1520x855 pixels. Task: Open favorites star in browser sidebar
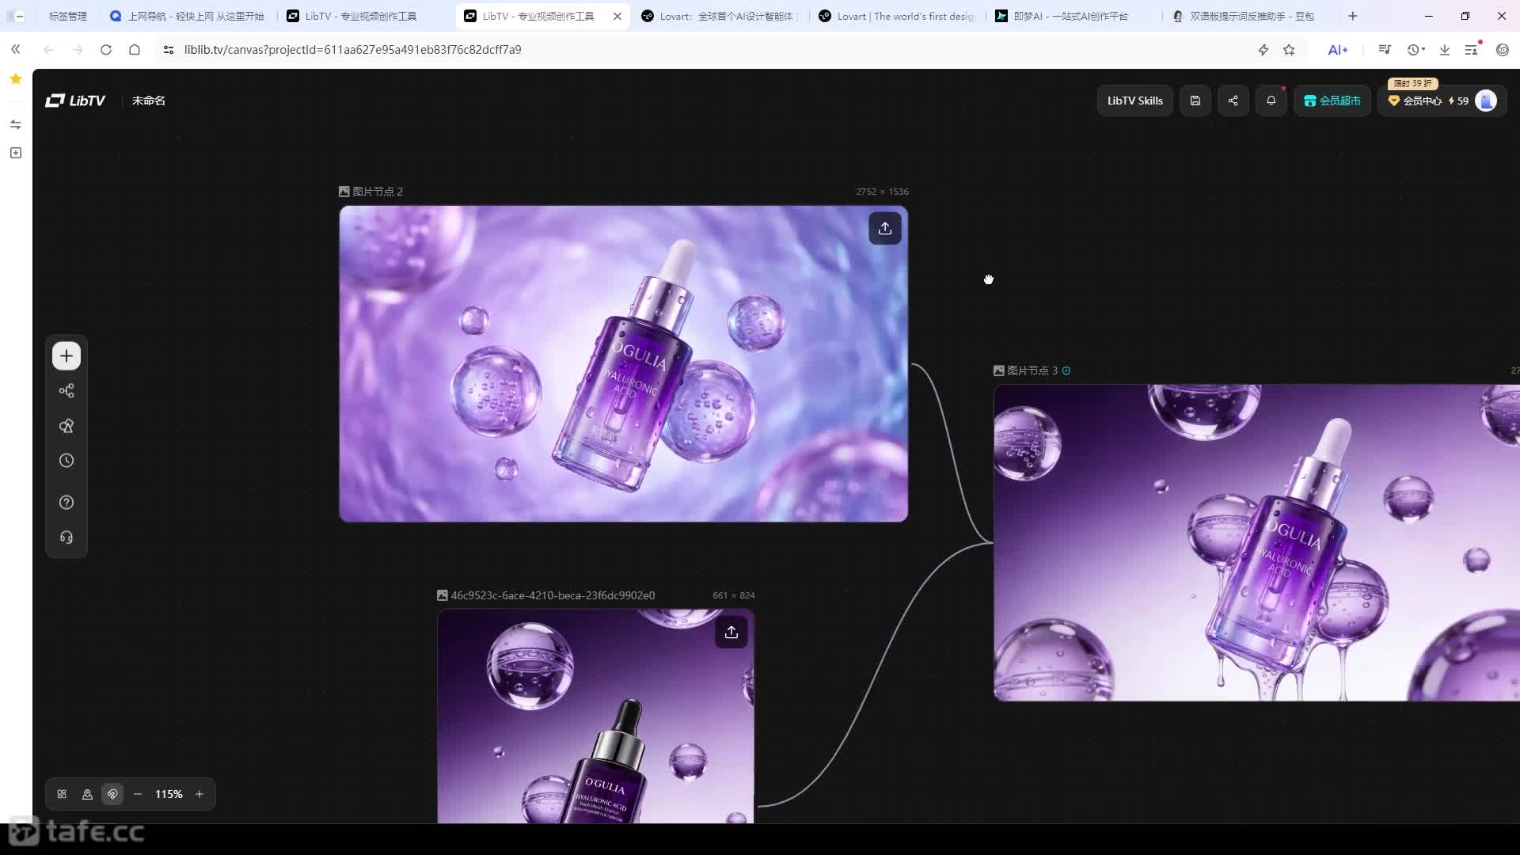16,78
